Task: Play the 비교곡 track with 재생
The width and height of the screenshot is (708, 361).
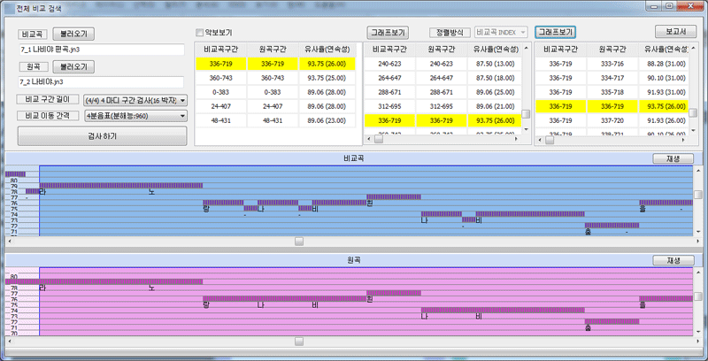Action: point(673,158)
